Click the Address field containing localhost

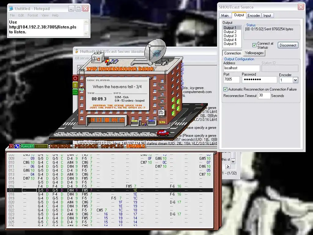241,68
